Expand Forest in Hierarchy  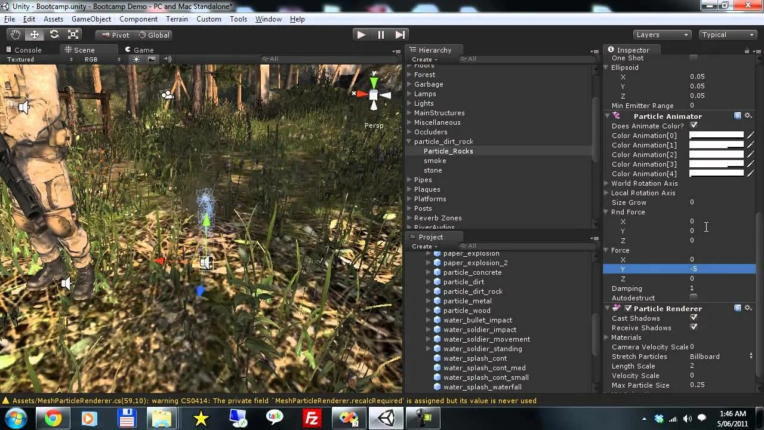click(409, 75)
